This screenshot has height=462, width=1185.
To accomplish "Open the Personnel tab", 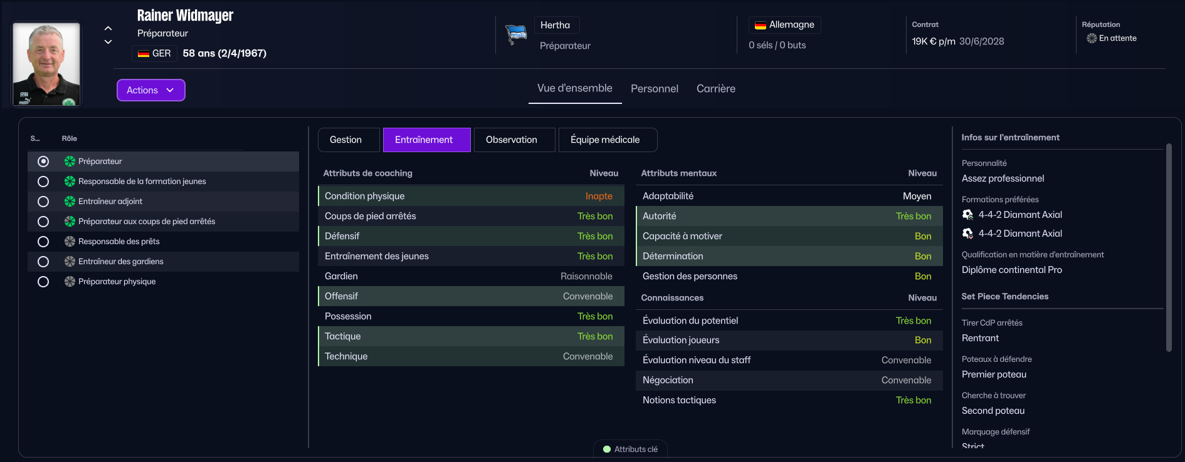I will pyautogui.click(x=654, y=89).
